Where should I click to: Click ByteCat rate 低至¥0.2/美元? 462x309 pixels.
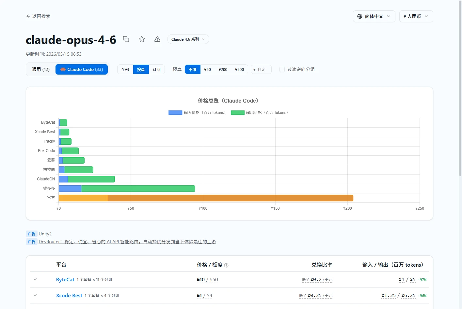pyautogui.click(x=317, y=279)
